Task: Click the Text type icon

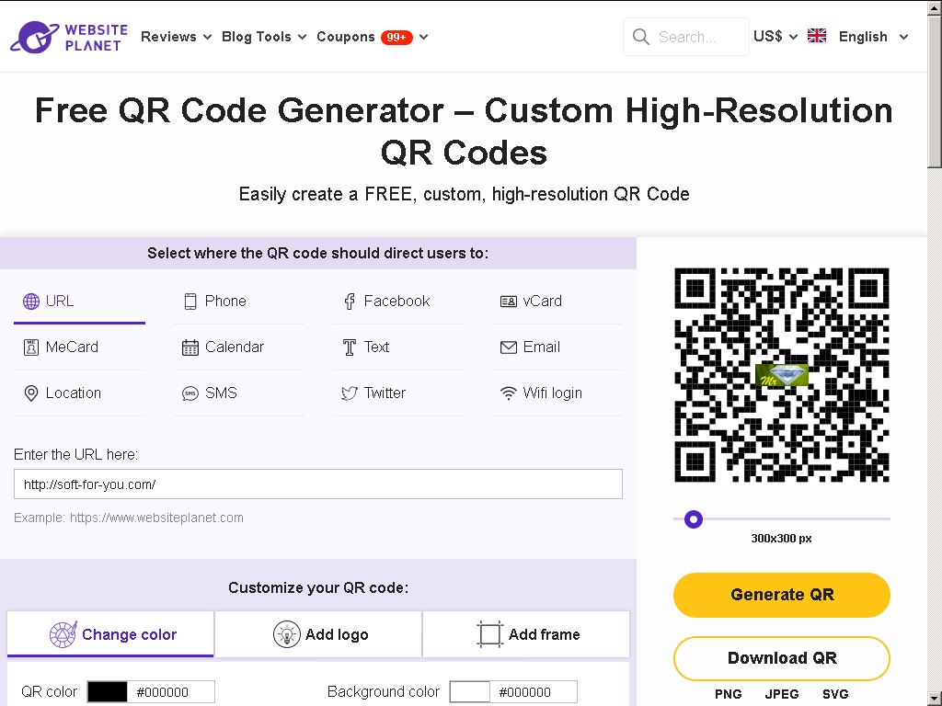Action: point(350,347)
